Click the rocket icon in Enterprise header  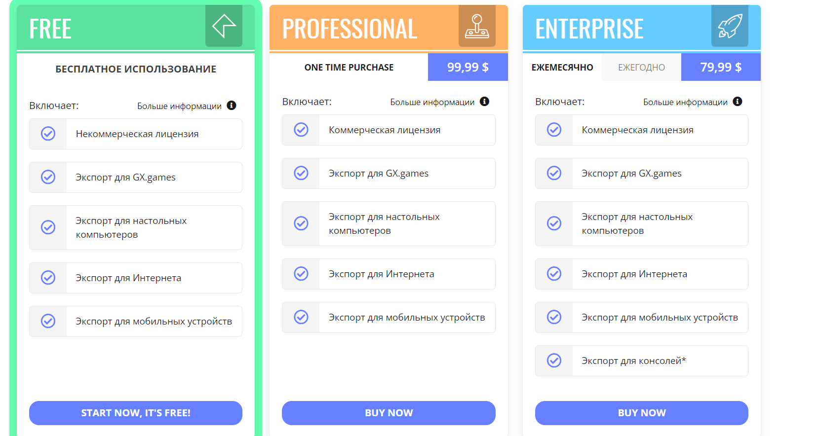pyautogui.click(x=730, y=26)
